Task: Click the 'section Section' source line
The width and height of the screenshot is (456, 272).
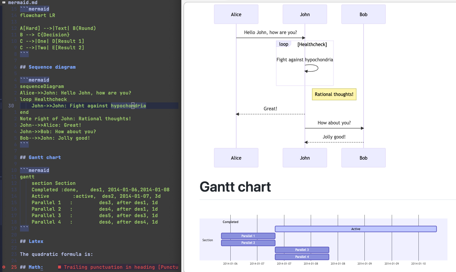Action: point(54,183)
